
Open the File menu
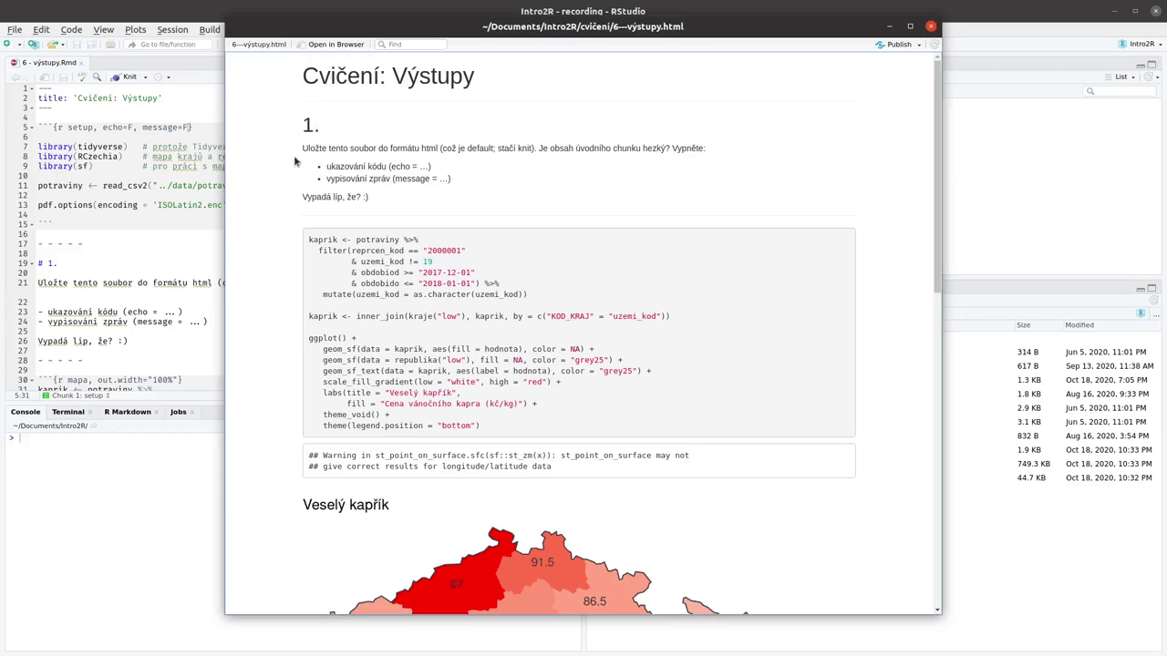[15, 29]
